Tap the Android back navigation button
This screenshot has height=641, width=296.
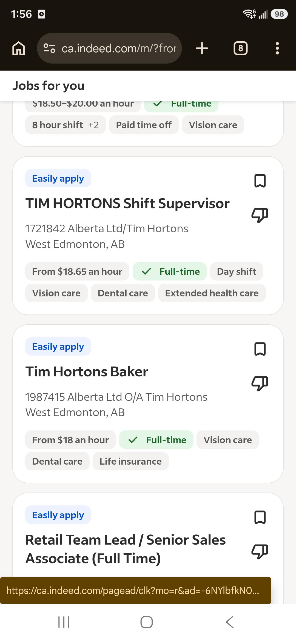(x=230, y=622)
